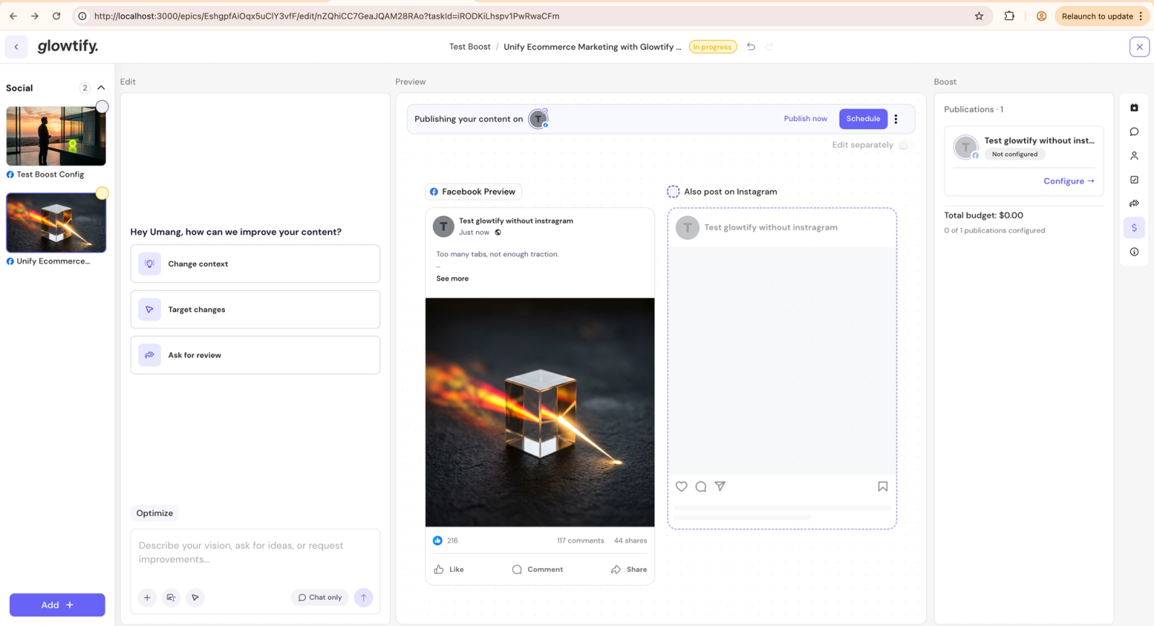Click the 44 shares count
This screenshot has height=626, width=1154.
click(x=630, y=540)
